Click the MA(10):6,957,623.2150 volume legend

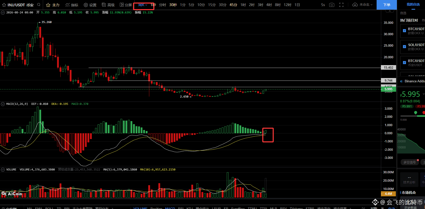point(158,169)
